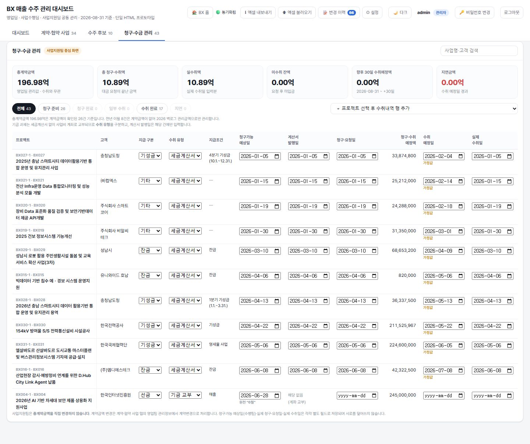Click the download arrow on 엑셀 내보내기
Screen dimensions: 530x444
click(245, 13)
